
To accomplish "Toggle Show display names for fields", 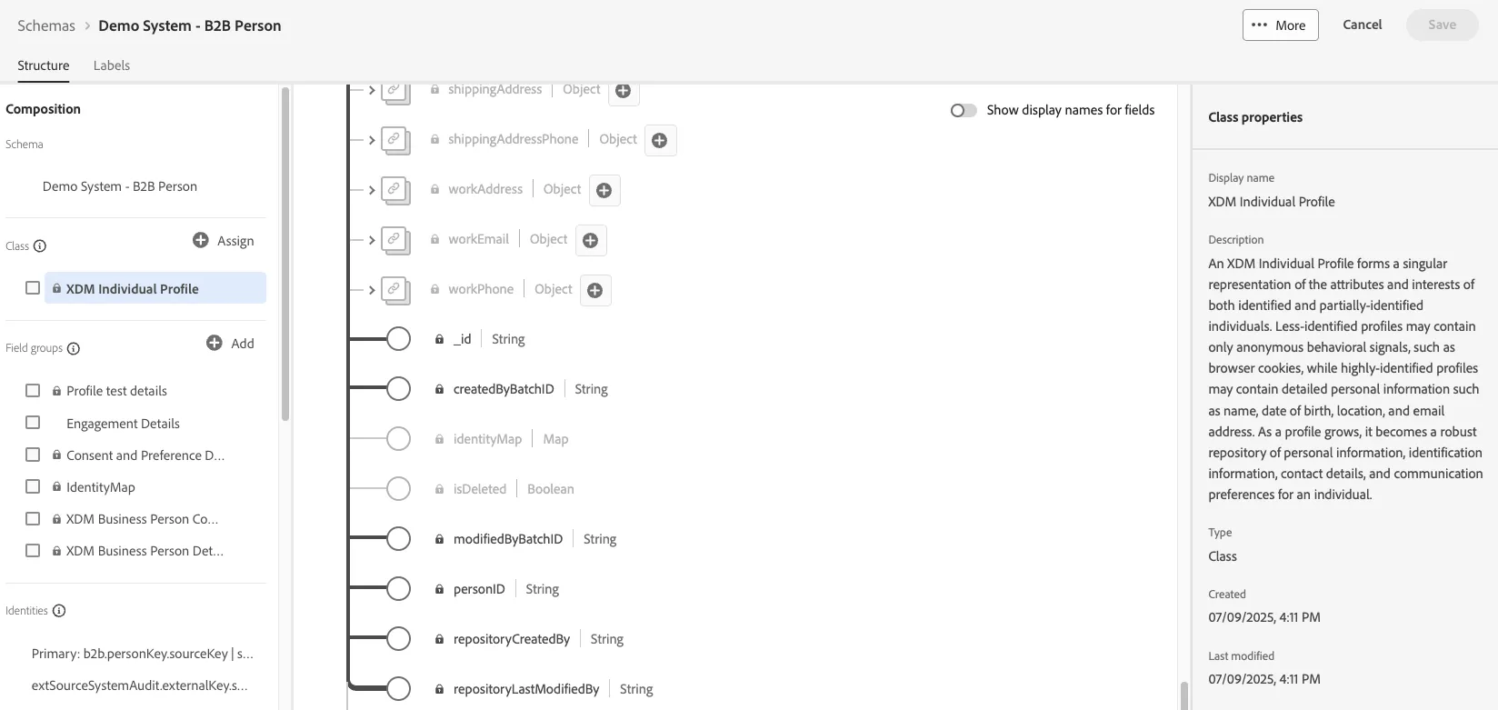I will (964, 110).
